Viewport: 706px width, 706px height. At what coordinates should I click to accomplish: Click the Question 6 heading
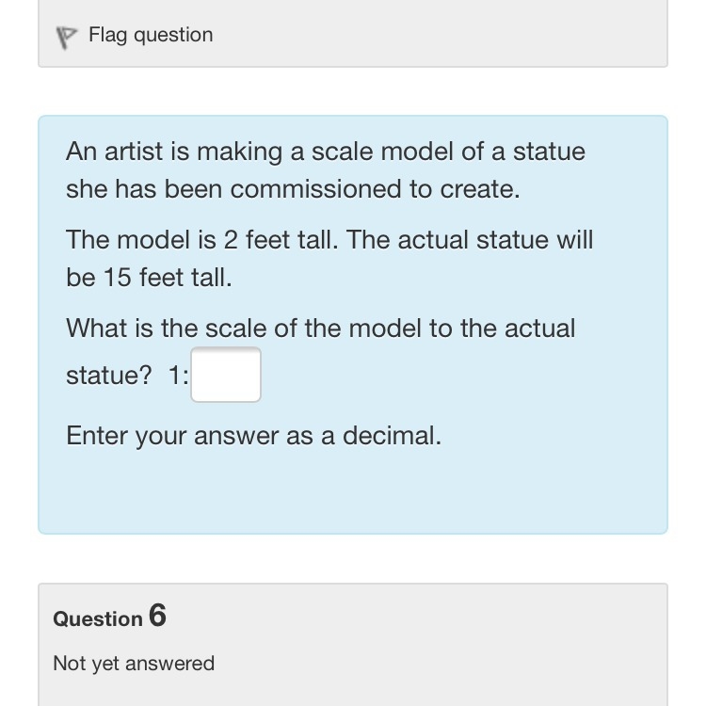point(109,617)
